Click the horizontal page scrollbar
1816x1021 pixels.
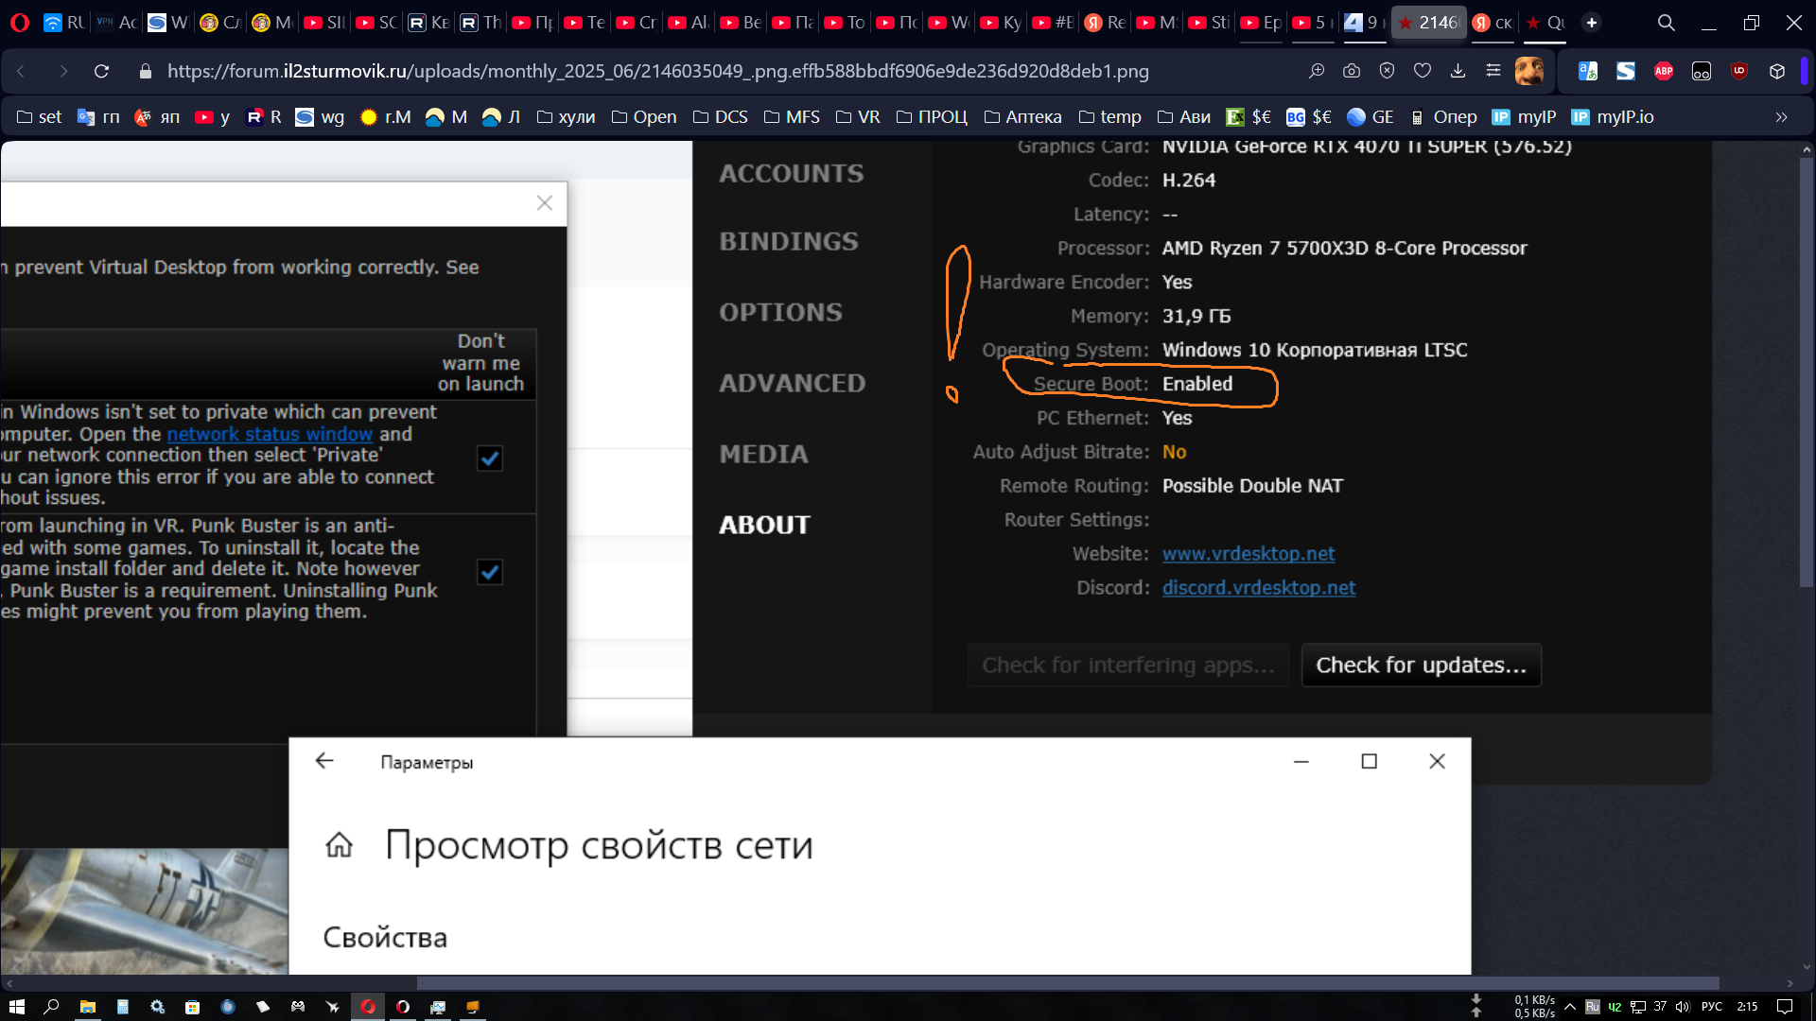coord(1067,983)
